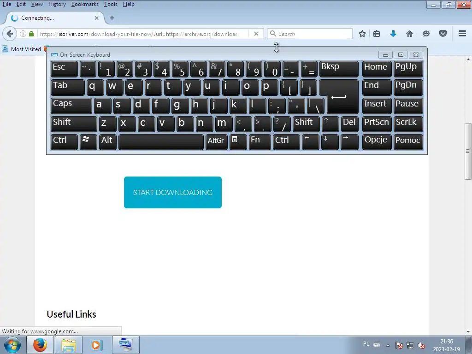Image resolution: width=472 pixels, height=354 pixels.
Task: Open the History menu
Action: click(x=57, y=4)
